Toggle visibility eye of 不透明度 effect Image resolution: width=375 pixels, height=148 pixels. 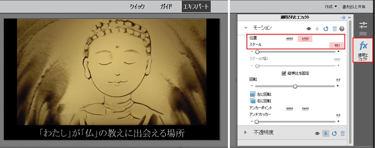pyautogui.click(x=317, y=134)
